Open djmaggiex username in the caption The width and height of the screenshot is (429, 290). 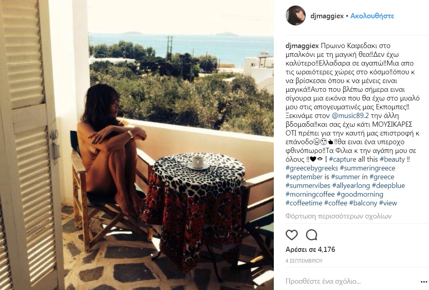coord(302,46)
